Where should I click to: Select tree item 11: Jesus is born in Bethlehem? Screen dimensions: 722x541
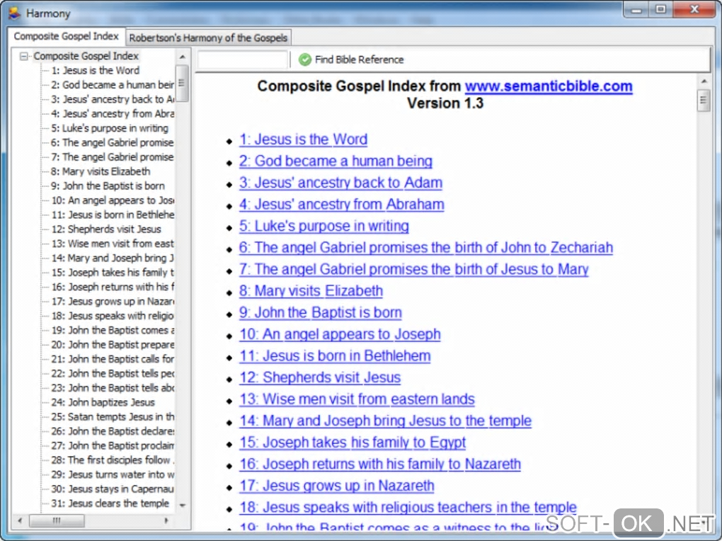coord(113,215)
